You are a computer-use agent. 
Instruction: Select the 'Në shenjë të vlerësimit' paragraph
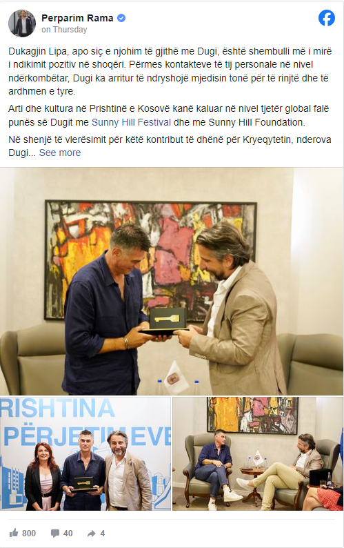click(170, 146)
